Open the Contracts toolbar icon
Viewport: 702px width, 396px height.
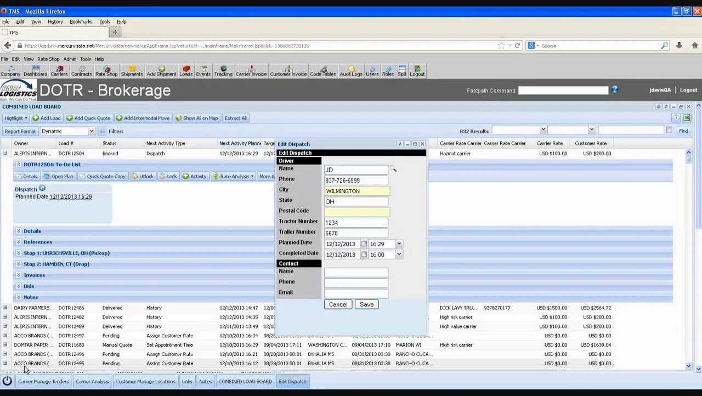tap(81, 71)
